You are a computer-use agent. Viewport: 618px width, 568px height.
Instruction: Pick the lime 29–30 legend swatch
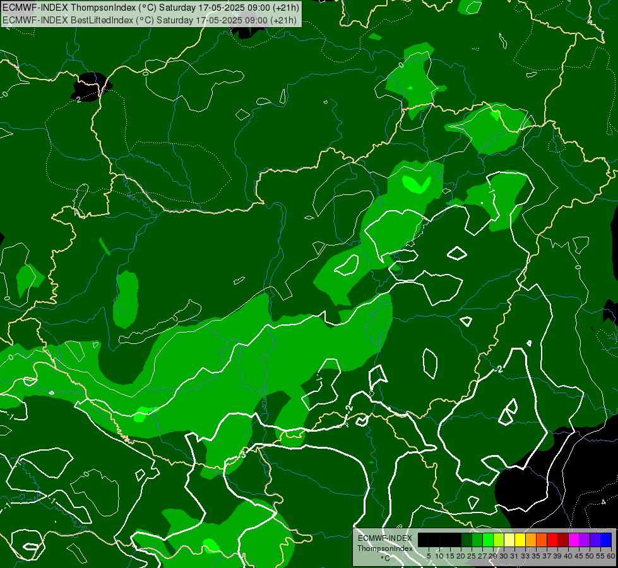(499, 540)
